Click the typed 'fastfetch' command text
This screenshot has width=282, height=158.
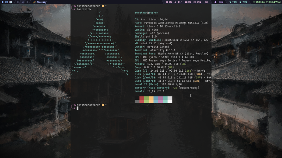pos(84,9)
